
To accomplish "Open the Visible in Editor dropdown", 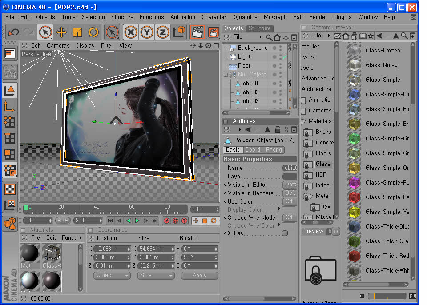I will (290, 185).
